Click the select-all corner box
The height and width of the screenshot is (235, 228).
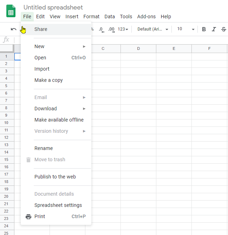(7, 48)
